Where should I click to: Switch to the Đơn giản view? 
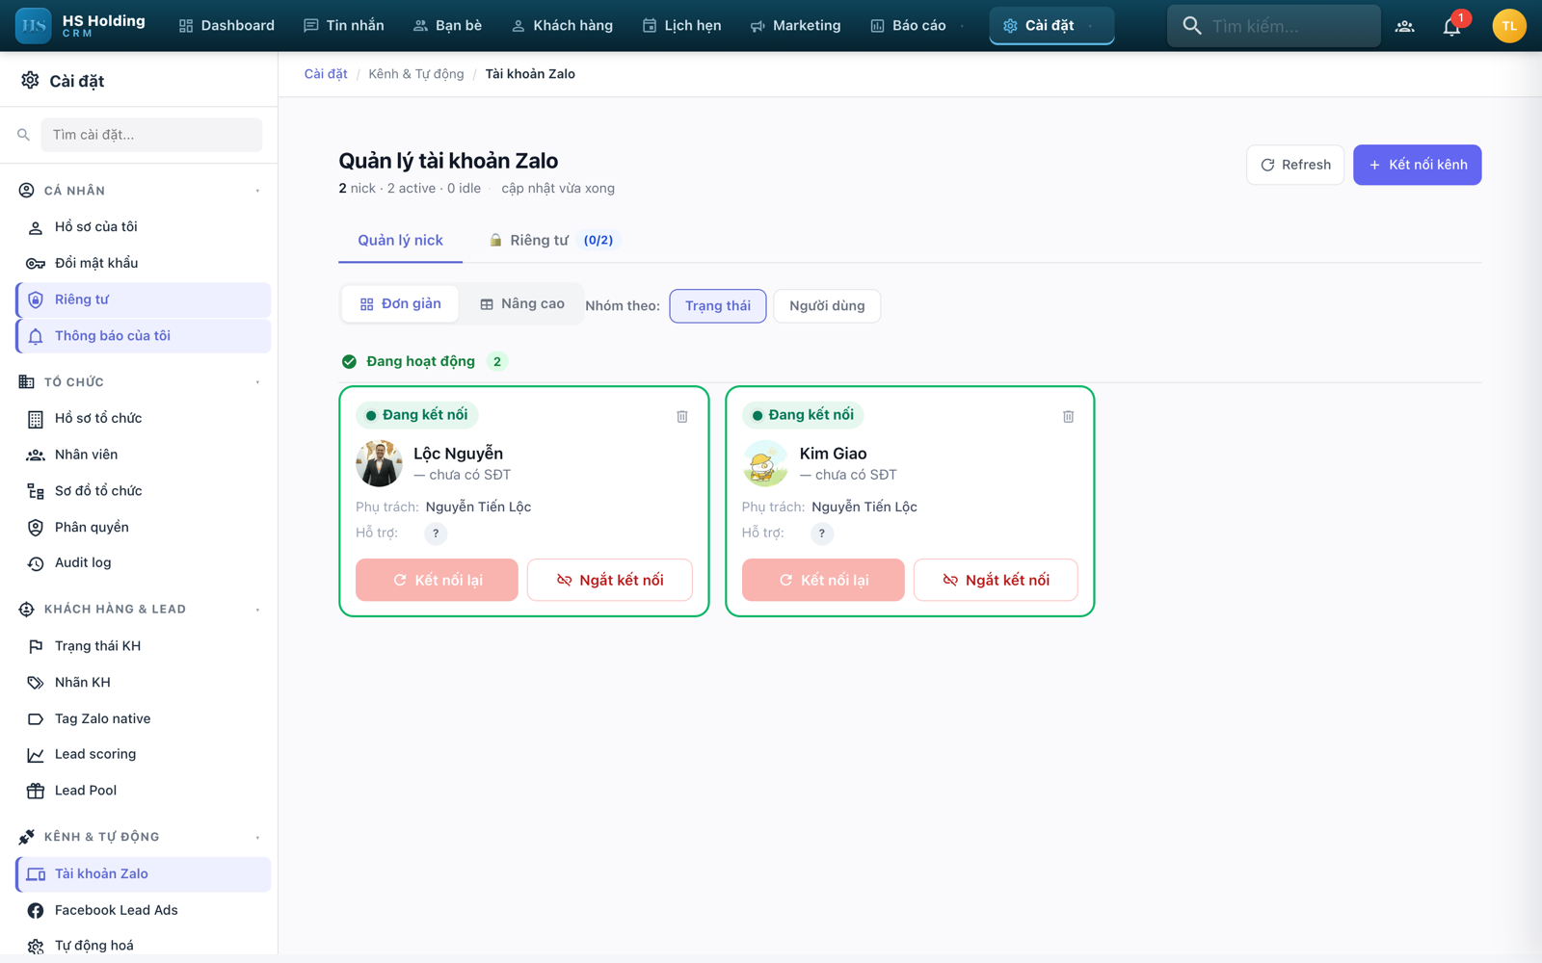click(x=400, y=304)
